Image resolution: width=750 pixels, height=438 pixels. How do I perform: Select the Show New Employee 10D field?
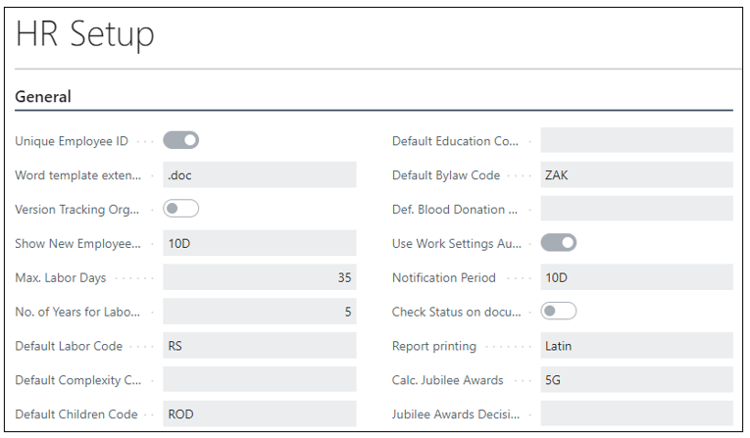tap(259, 243)
